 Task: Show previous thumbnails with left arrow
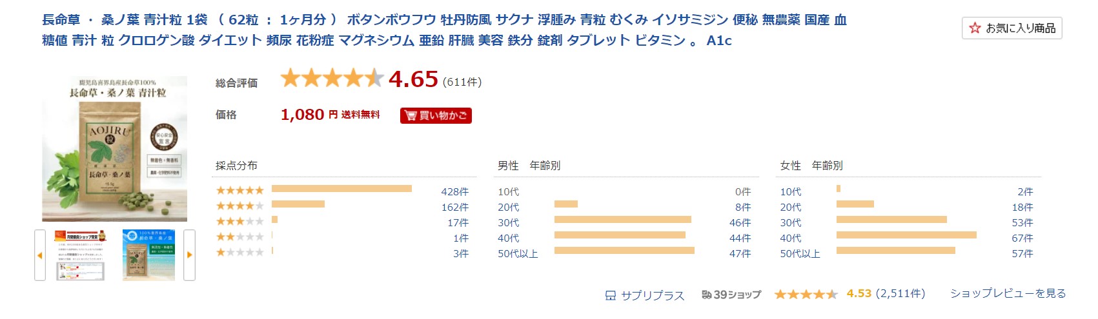pos(40,255)
